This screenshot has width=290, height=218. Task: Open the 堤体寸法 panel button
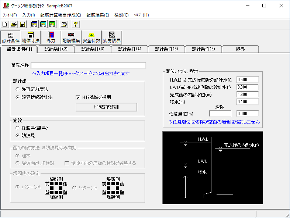31,37
